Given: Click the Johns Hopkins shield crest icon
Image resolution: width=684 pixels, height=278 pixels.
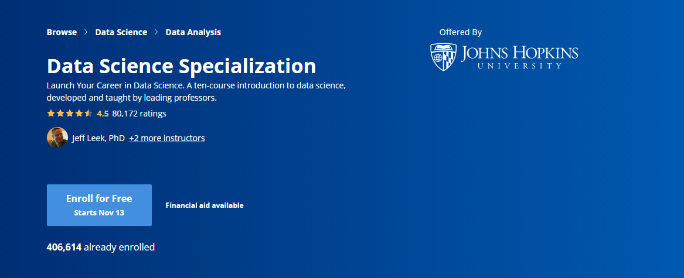Looking at the screenshot, I should (x=443, y=57).
